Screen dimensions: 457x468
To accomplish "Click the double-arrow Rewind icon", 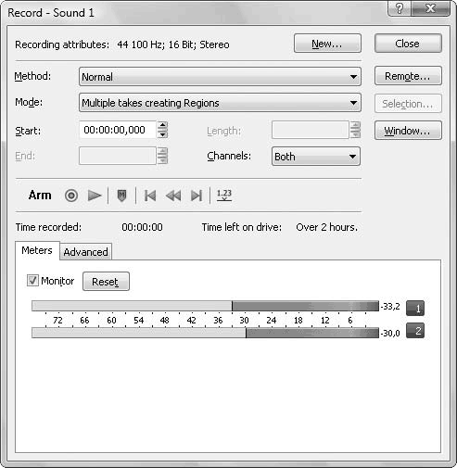I will pyautogui.click(x=173, y=196).
